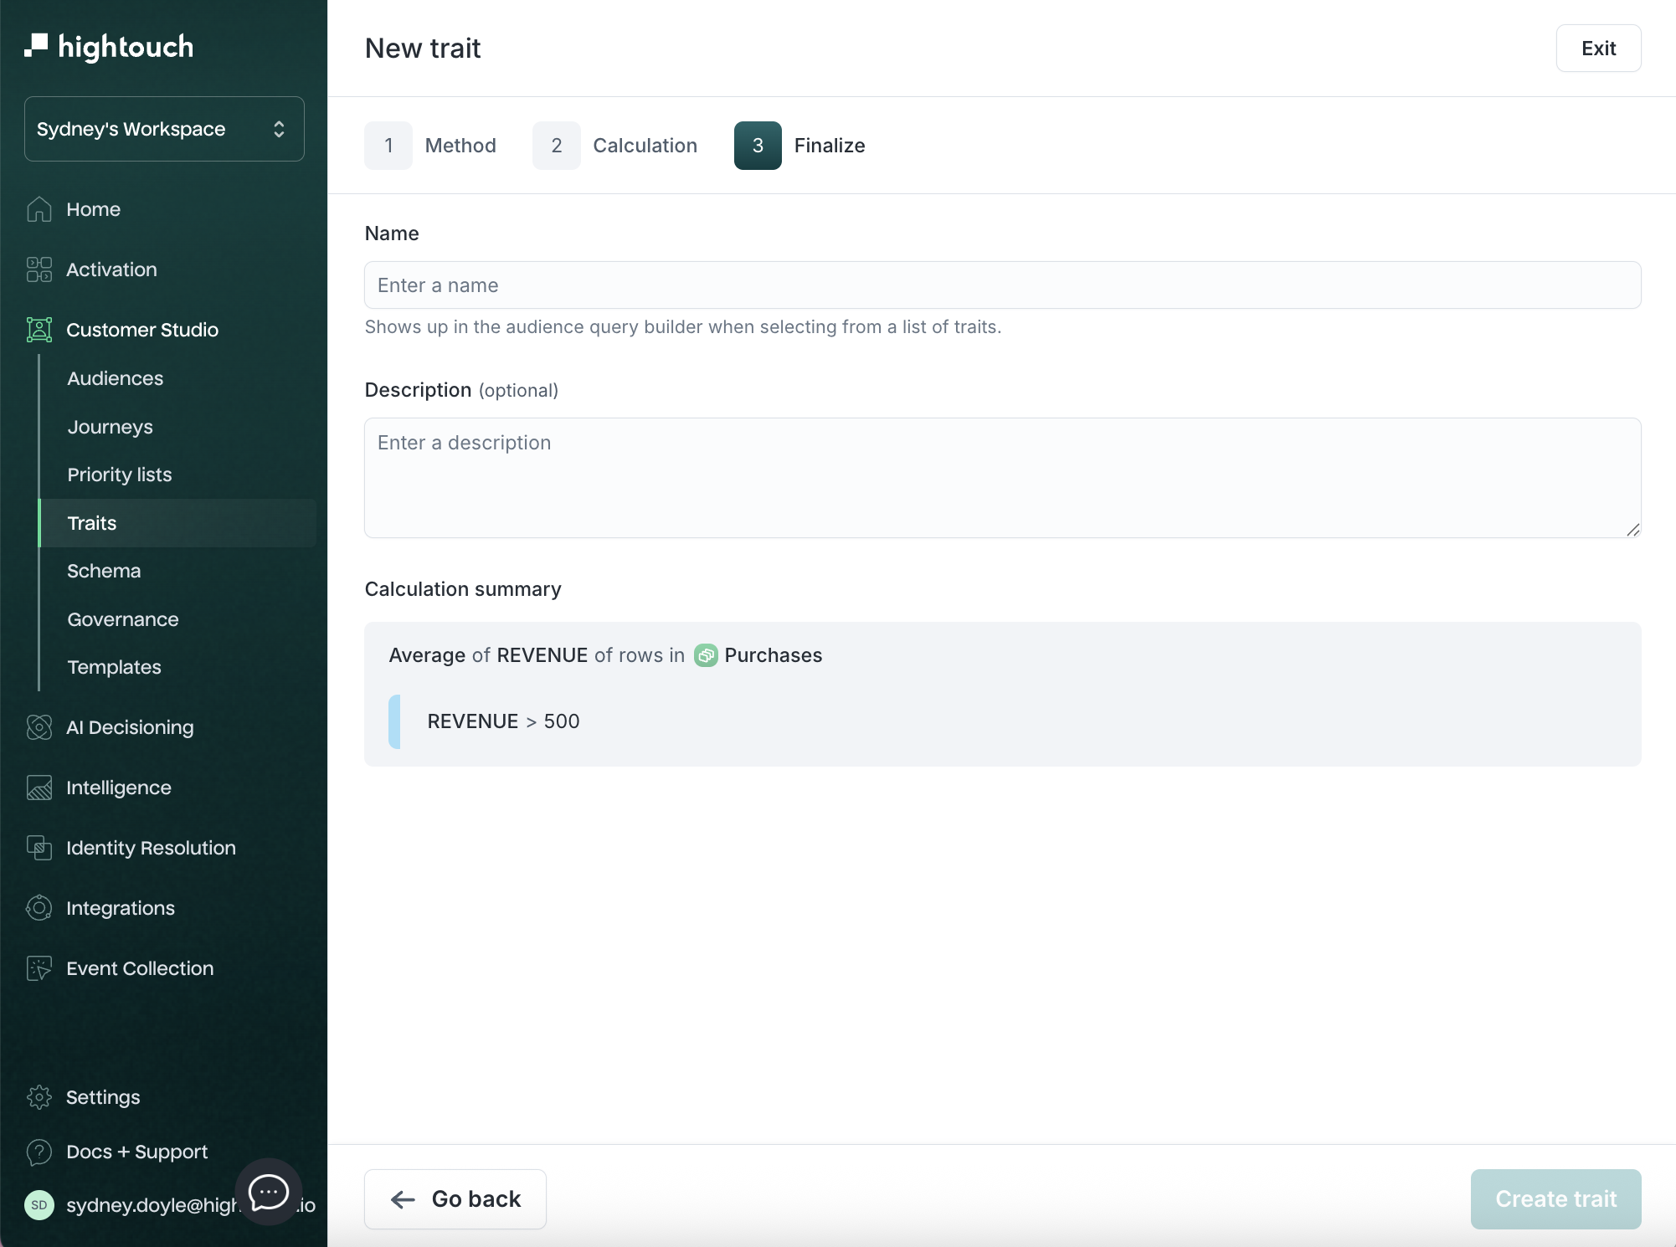
Task: Click the Customer Studio icon
Action: pyautogui.click(x=39, y=330)
